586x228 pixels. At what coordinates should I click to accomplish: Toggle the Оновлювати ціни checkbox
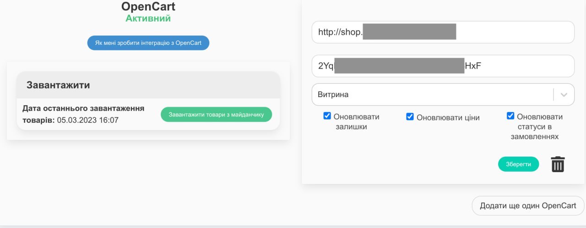[x=410, y=117]
